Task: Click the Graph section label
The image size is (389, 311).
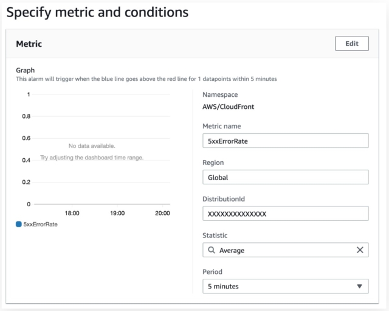Action: click(26, 71)
